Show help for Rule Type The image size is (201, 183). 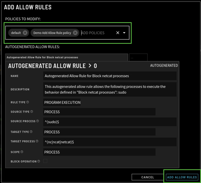coord(28,102)
